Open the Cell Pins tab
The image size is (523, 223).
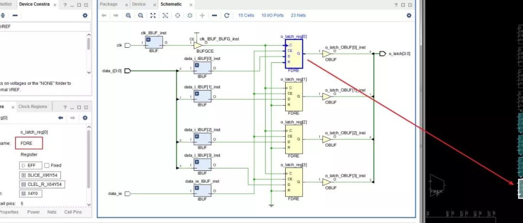coord(73,212)
